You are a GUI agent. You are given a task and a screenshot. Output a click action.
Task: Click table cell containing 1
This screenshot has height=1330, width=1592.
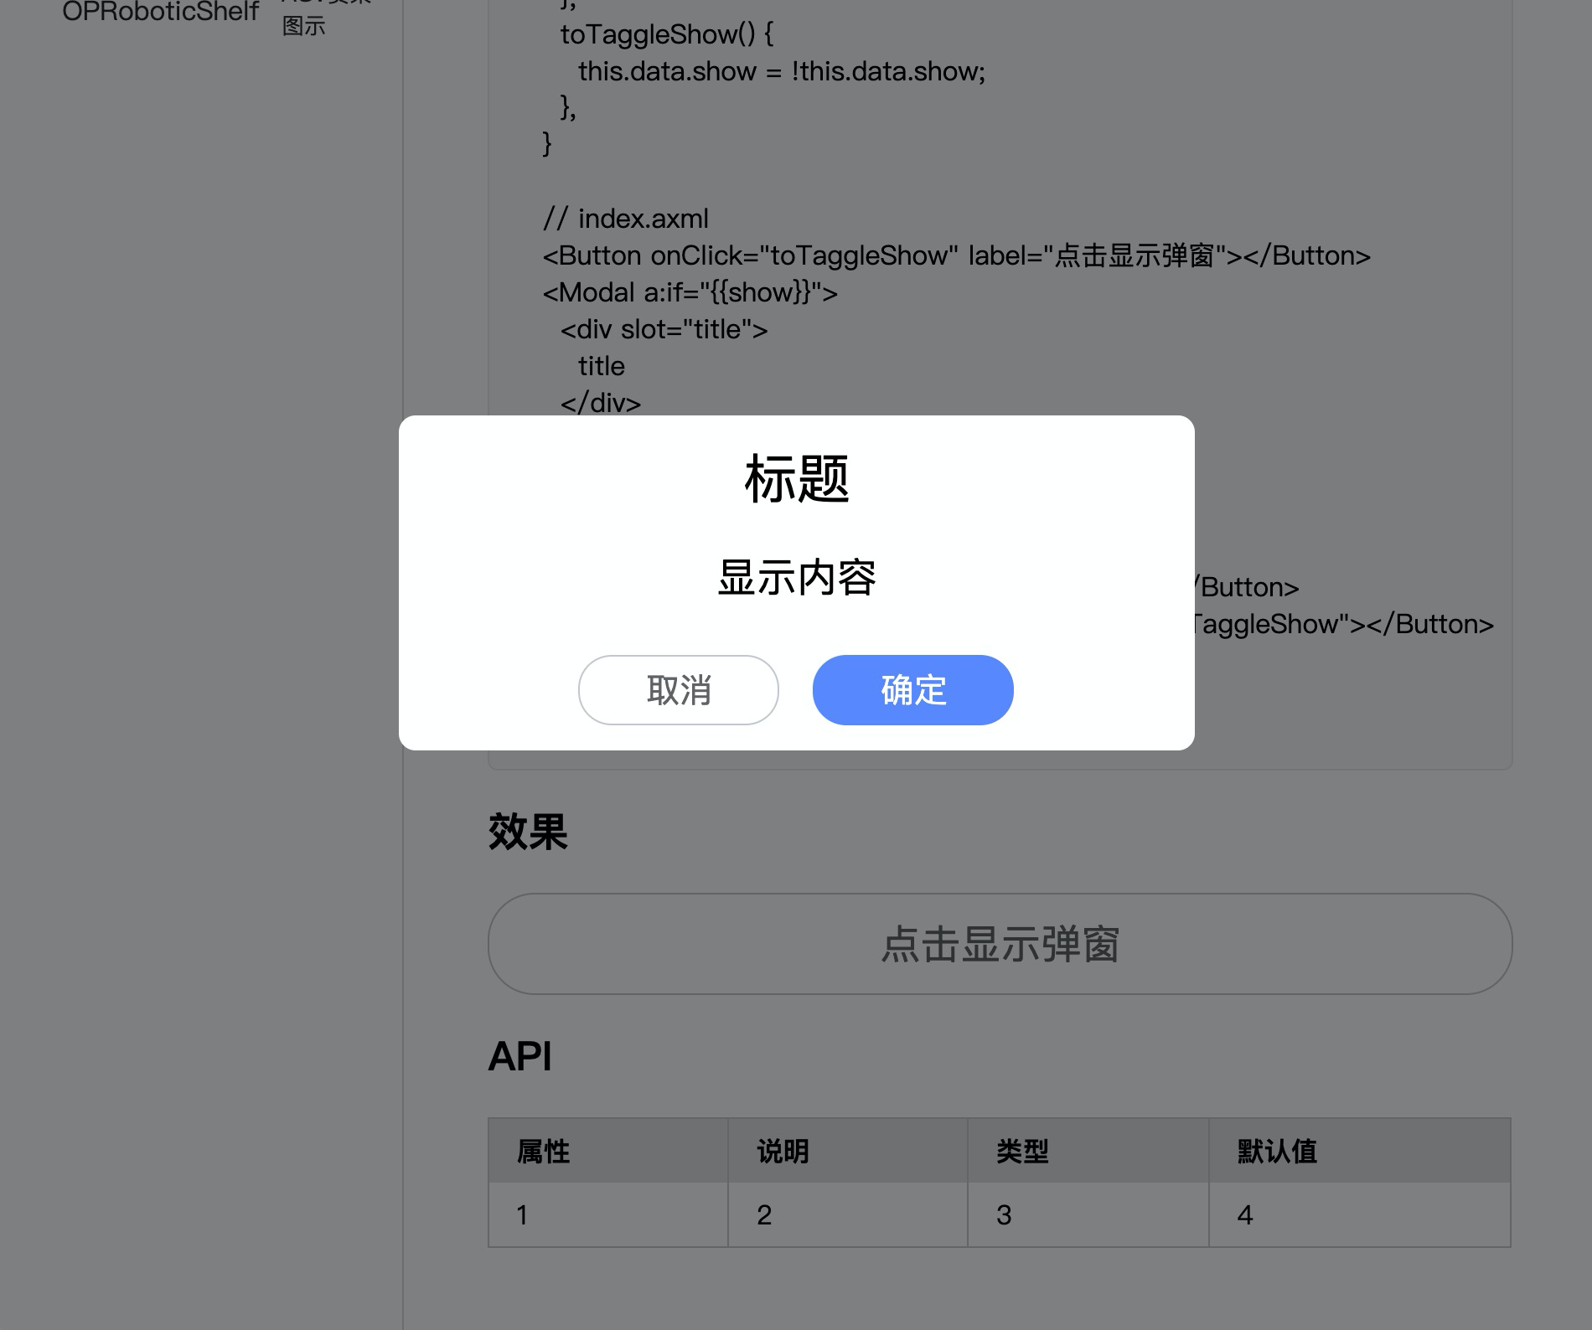coord(608,1214)
